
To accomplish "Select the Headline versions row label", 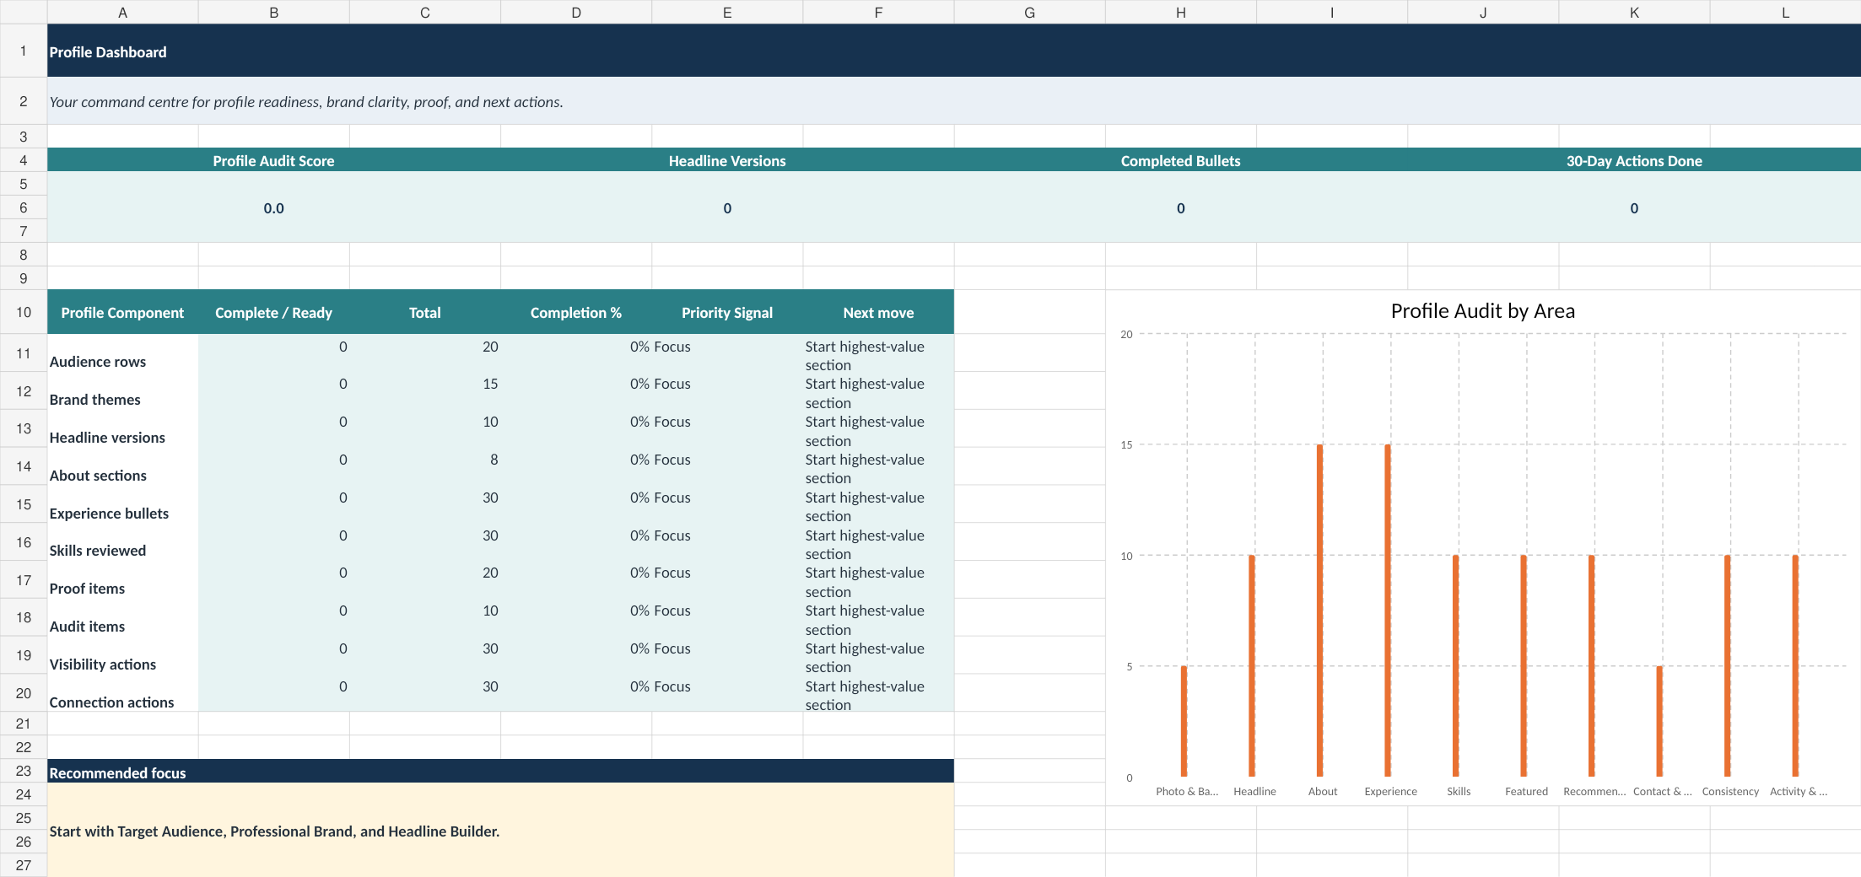I will pyautogui.click(x=122, y=428).
